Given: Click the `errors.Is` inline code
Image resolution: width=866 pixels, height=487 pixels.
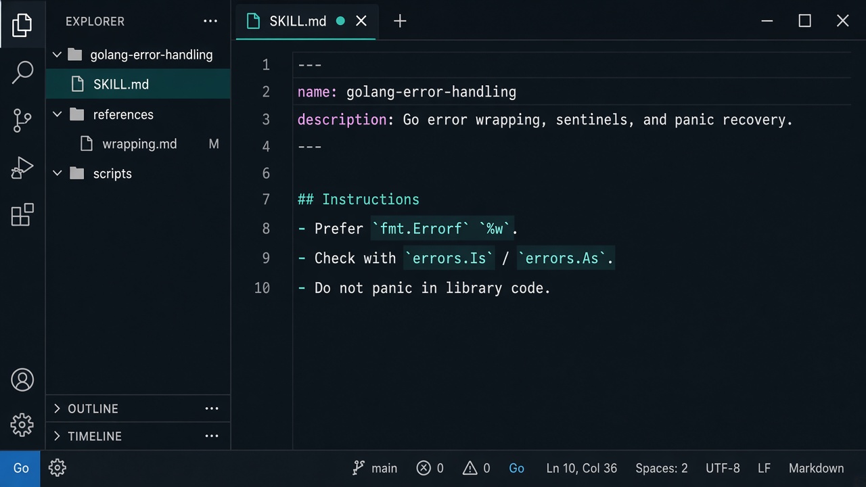Looking at the screenshot, I should tap(449, 258).
